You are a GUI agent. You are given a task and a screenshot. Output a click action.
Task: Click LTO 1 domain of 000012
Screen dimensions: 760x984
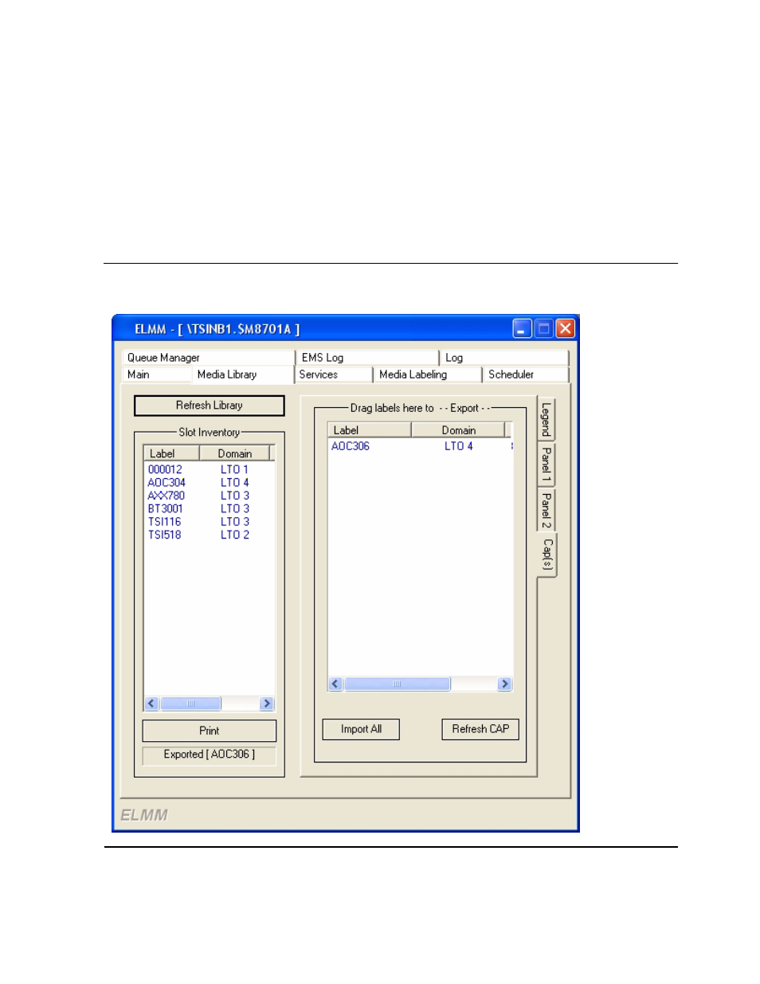[x=234, y=470]
